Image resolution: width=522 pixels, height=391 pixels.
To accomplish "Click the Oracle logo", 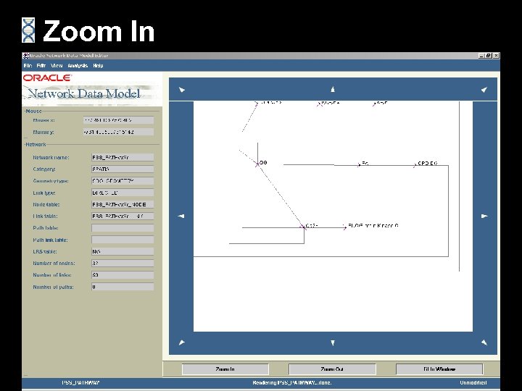I will click(47, 77).
